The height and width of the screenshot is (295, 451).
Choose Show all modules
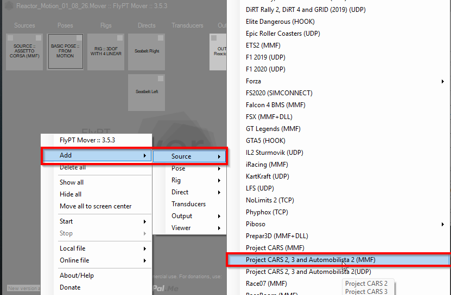[97, 182]
